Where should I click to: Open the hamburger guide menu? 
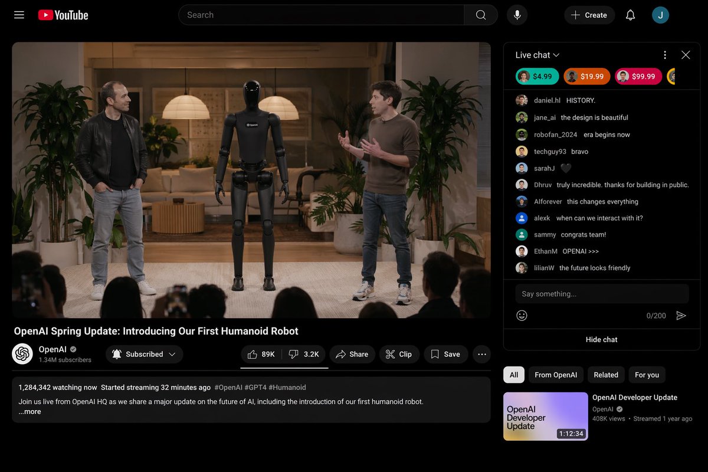tap(19, 15)
